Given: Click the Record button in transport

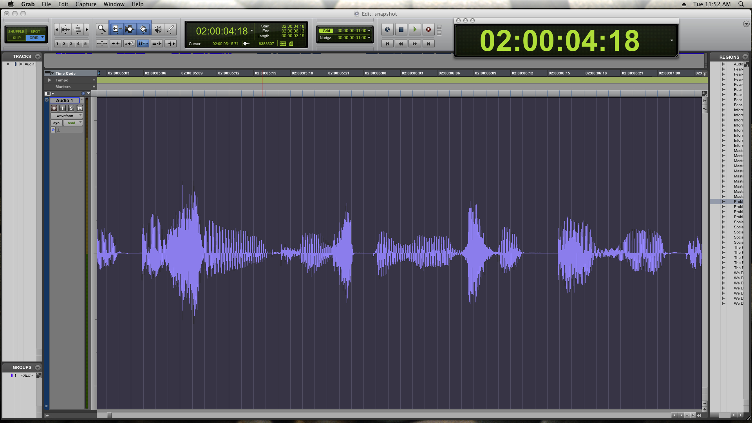Looking at the screenshot, I should point(428,29).
